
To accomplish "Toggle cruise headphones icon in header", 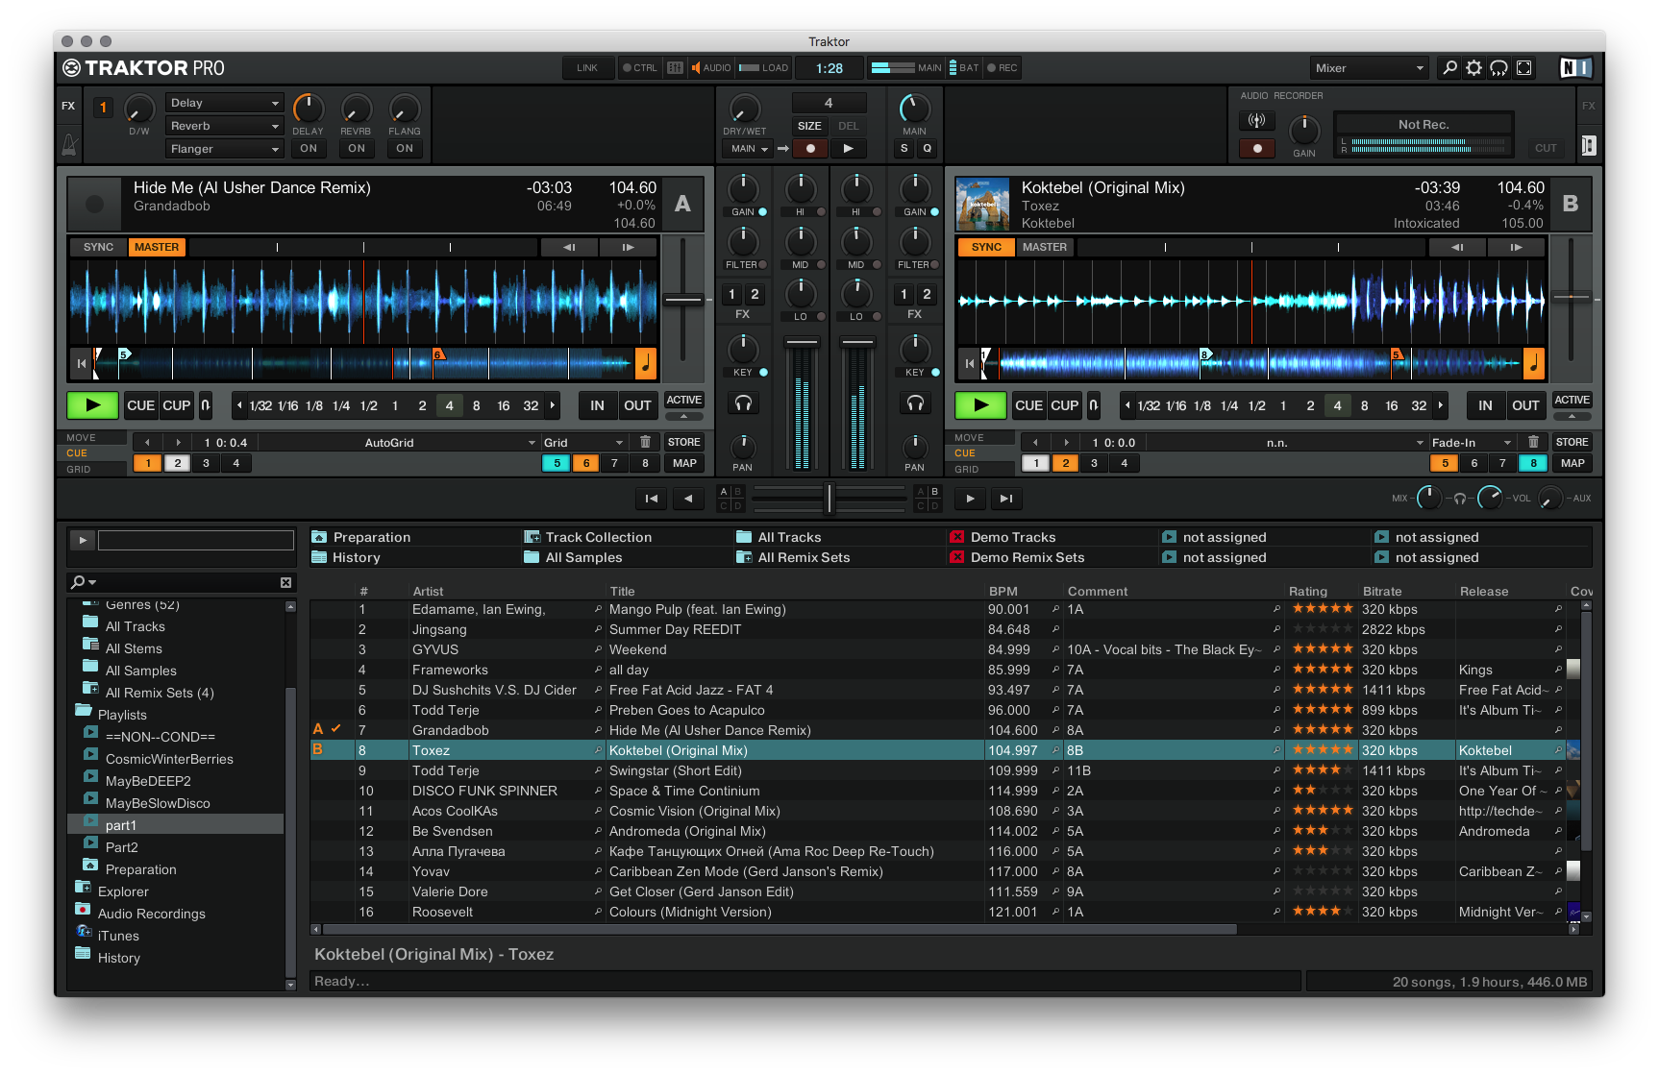I will [x=1498, y=68].
